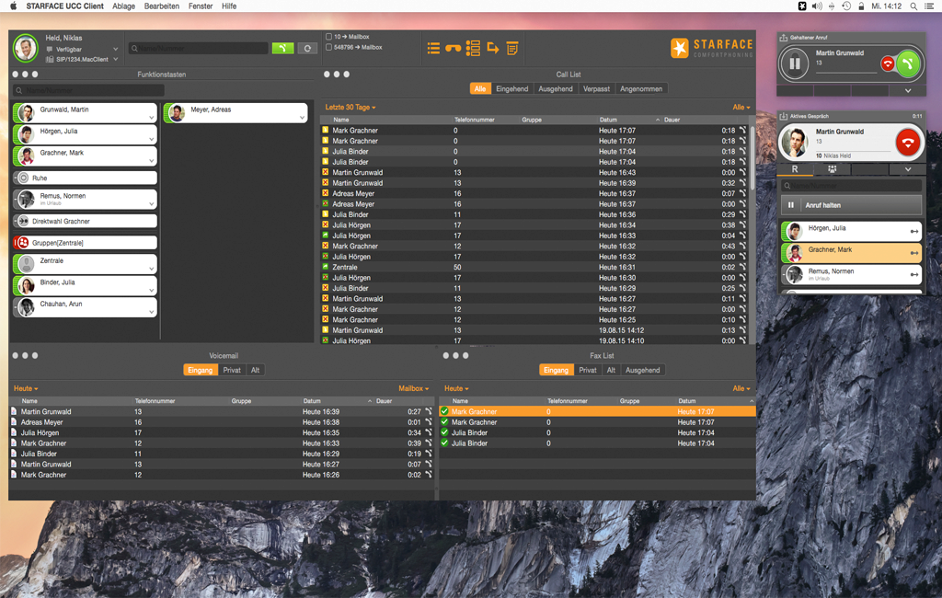The image size is (942, 598).
Task: Open the 'Letzte 30 Tage' filter dropdown
Action: point(350,108)
